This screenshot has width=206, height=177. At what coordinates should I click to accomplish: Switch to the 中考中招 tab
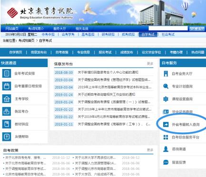48,34
